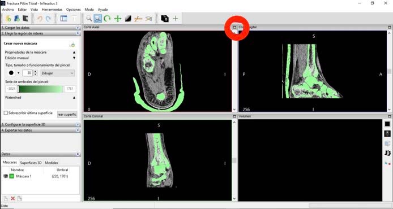Select the cross intersection tool icon
Viewport: 393px width, 209px height.
coord(176,19)
